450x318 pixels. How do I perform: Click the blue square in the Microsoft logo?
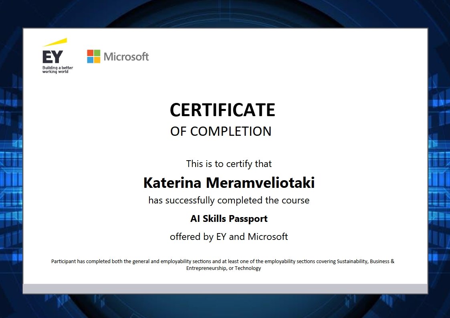tap(90, 60)
